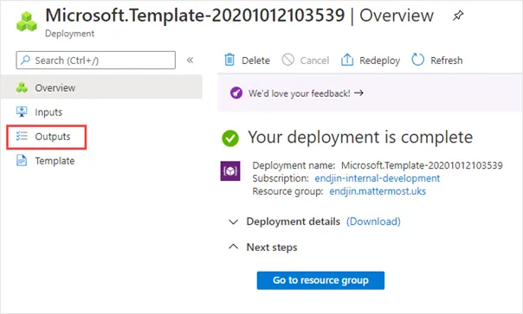Click the green cubes deployment icon
The height and width of the screenshot is (314, 523).
27,22
